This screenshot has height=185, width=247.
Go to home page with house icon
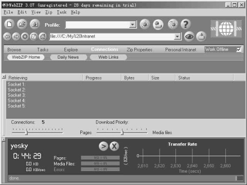(x=43, y=36)
